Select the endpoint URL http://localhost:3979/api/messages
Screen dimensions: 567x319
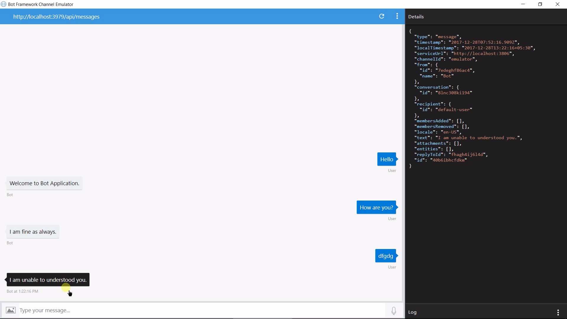(56, 17)
